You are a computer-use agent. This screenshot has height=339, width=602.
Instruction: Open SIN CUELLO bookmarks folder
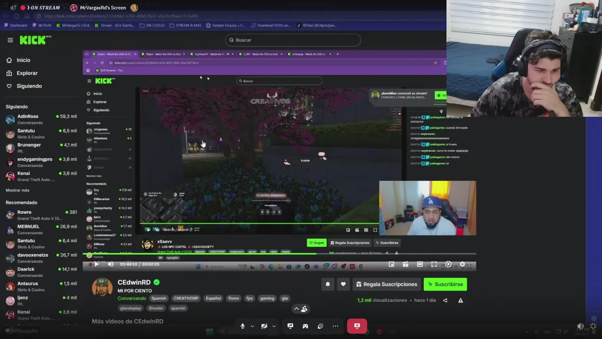click(x=152, y=25)
